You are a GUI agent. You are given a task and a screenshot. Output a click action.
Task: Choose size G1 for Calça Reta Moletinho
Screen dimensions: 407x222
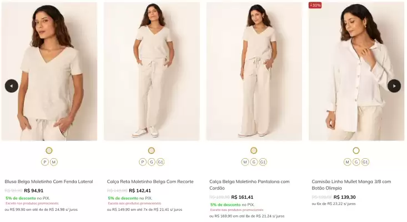(x=160, y=162)
